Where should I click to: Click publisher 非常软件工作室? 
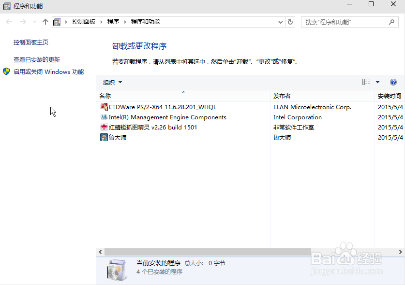(x=294, y=127)
